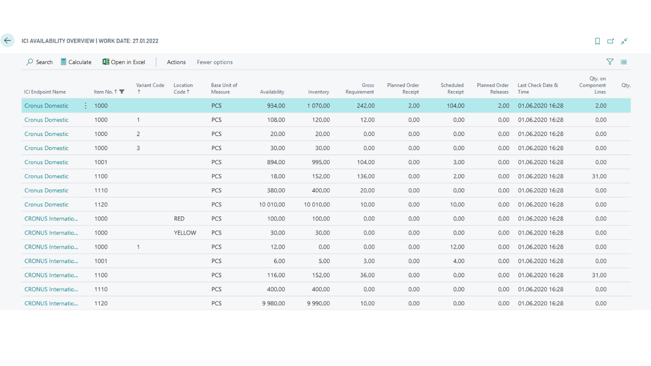Run the Calculate action
651x366 pixels.
(x=76, y=62)
